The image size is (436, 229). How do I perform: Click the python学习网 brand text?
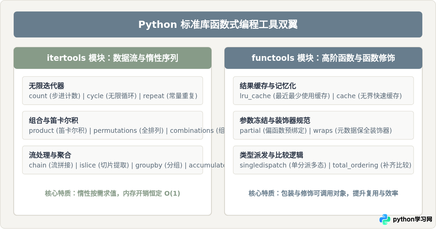(x=412, y=219)
